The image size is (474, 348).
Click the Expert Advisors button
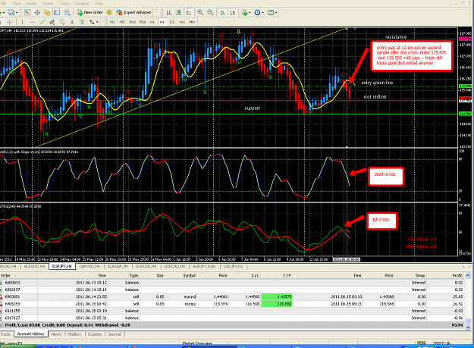pos(133,12)
